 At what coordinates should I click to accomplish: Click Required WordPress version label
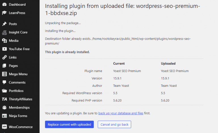click(x=82, y=93)
